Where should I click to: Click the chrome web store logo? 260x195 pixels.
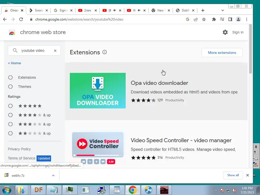[12, 32]
